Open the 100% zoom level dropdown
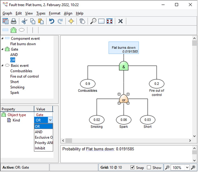Screen dimensions: 199x173 pyautogui.click(x=187, y=168)
